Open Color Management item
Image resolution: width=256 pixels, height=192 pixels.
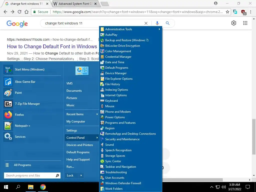[x=130, y=51]
